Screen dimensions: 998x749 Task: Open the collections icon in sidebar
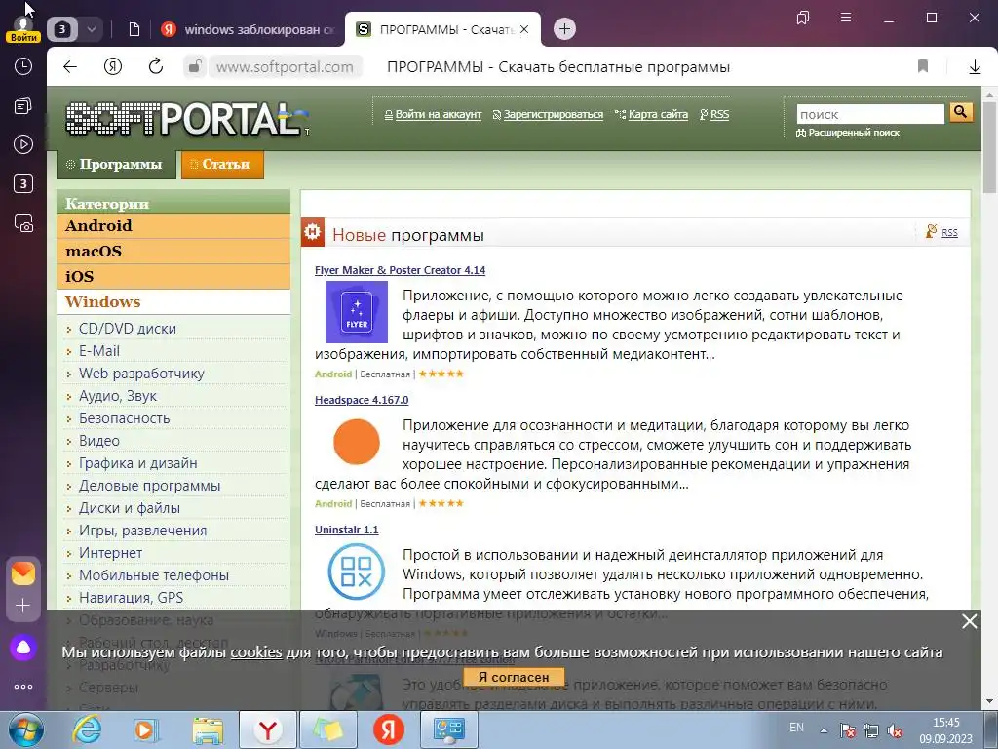tap(23, 105)
